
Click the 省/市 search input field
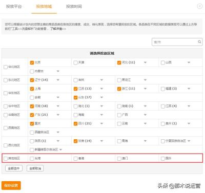pyautogui.click(x=177, y=42)
